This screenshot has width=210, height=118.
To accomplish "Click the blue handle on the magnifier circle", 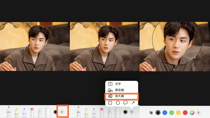I will tap(195, 58).
